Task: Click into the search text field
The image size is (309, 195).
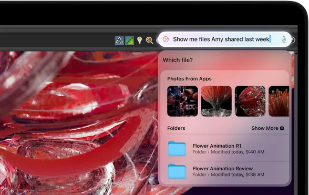Action: (225, 39)
